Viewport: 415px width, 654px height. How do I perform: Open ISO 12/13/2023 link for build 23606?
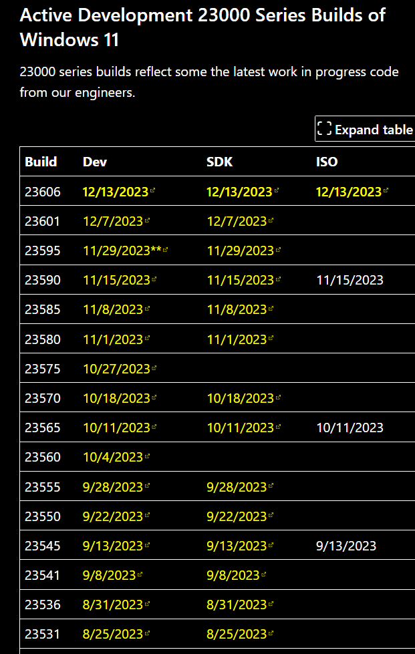pos(348,192)
